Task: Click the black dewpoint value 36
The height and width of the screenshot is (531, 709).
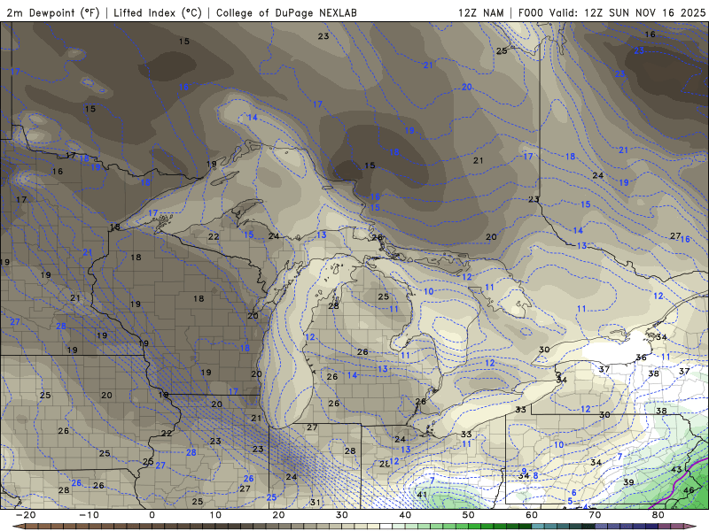Action: click(641, 358)
